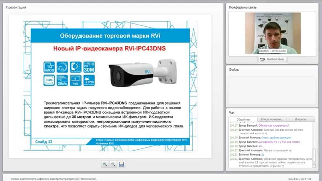Open the 'Список пользова...' tab
This screenshot has width=322, height=181.
coord(272,119)
